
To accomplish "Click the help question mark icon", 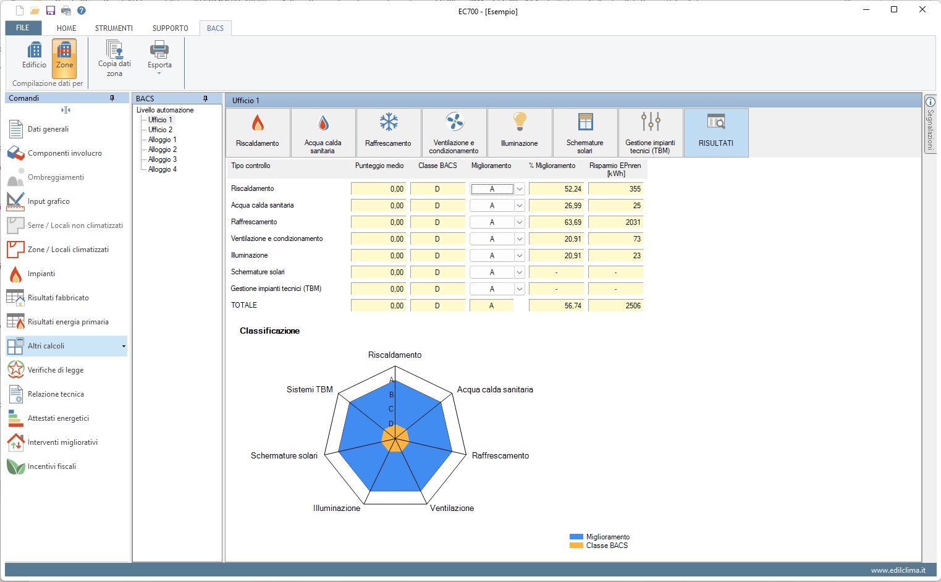I will (82, 11).
